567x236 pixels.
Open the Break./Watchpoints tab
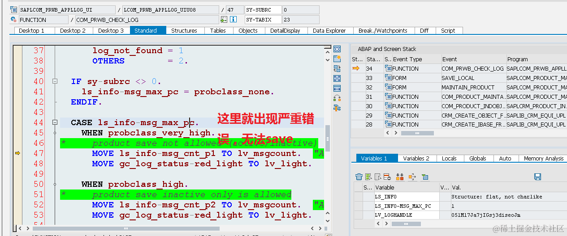click(x=383, y=30)
